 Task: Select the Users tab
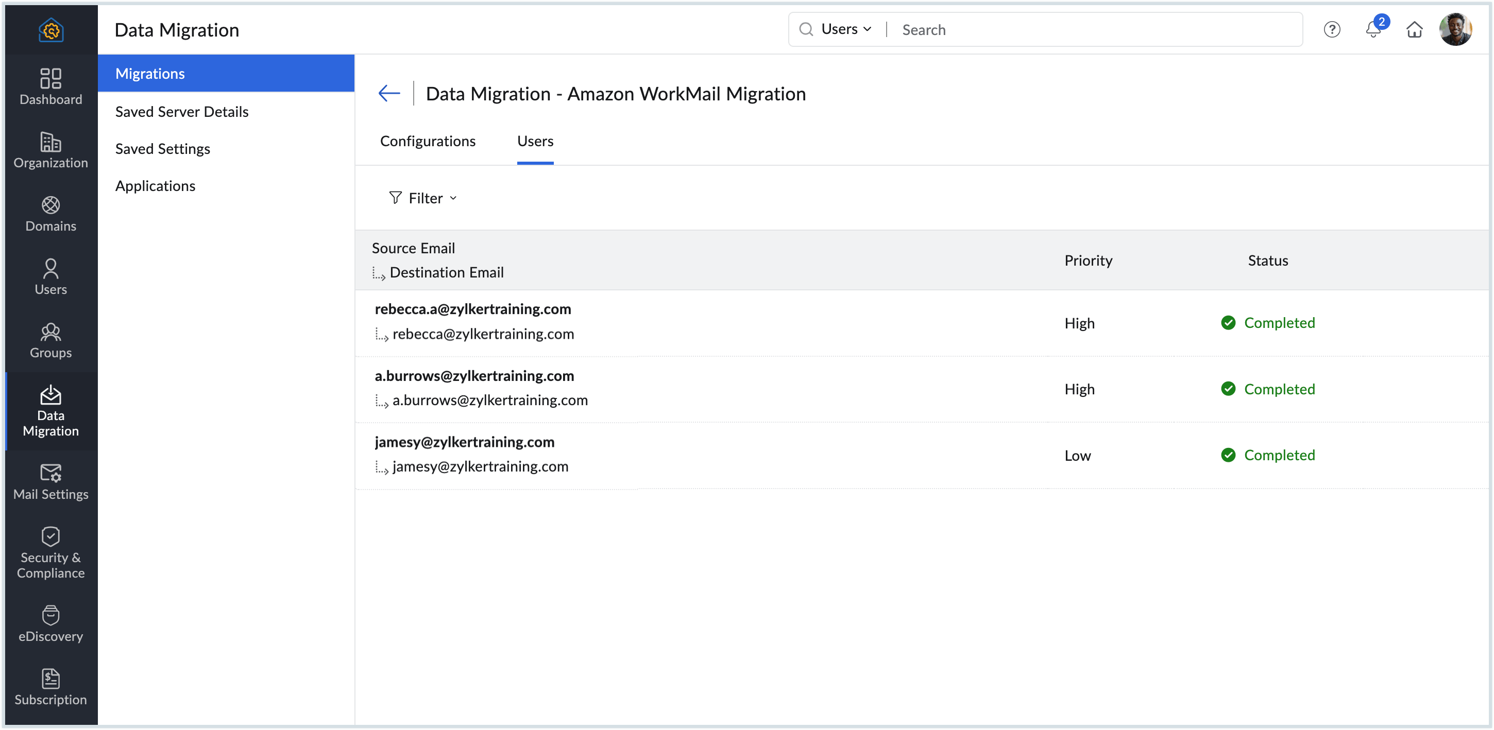click(535, 142)
